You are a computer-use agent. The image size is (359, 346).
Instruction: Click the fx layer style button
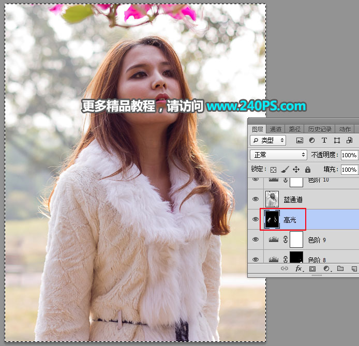[299, 269]
